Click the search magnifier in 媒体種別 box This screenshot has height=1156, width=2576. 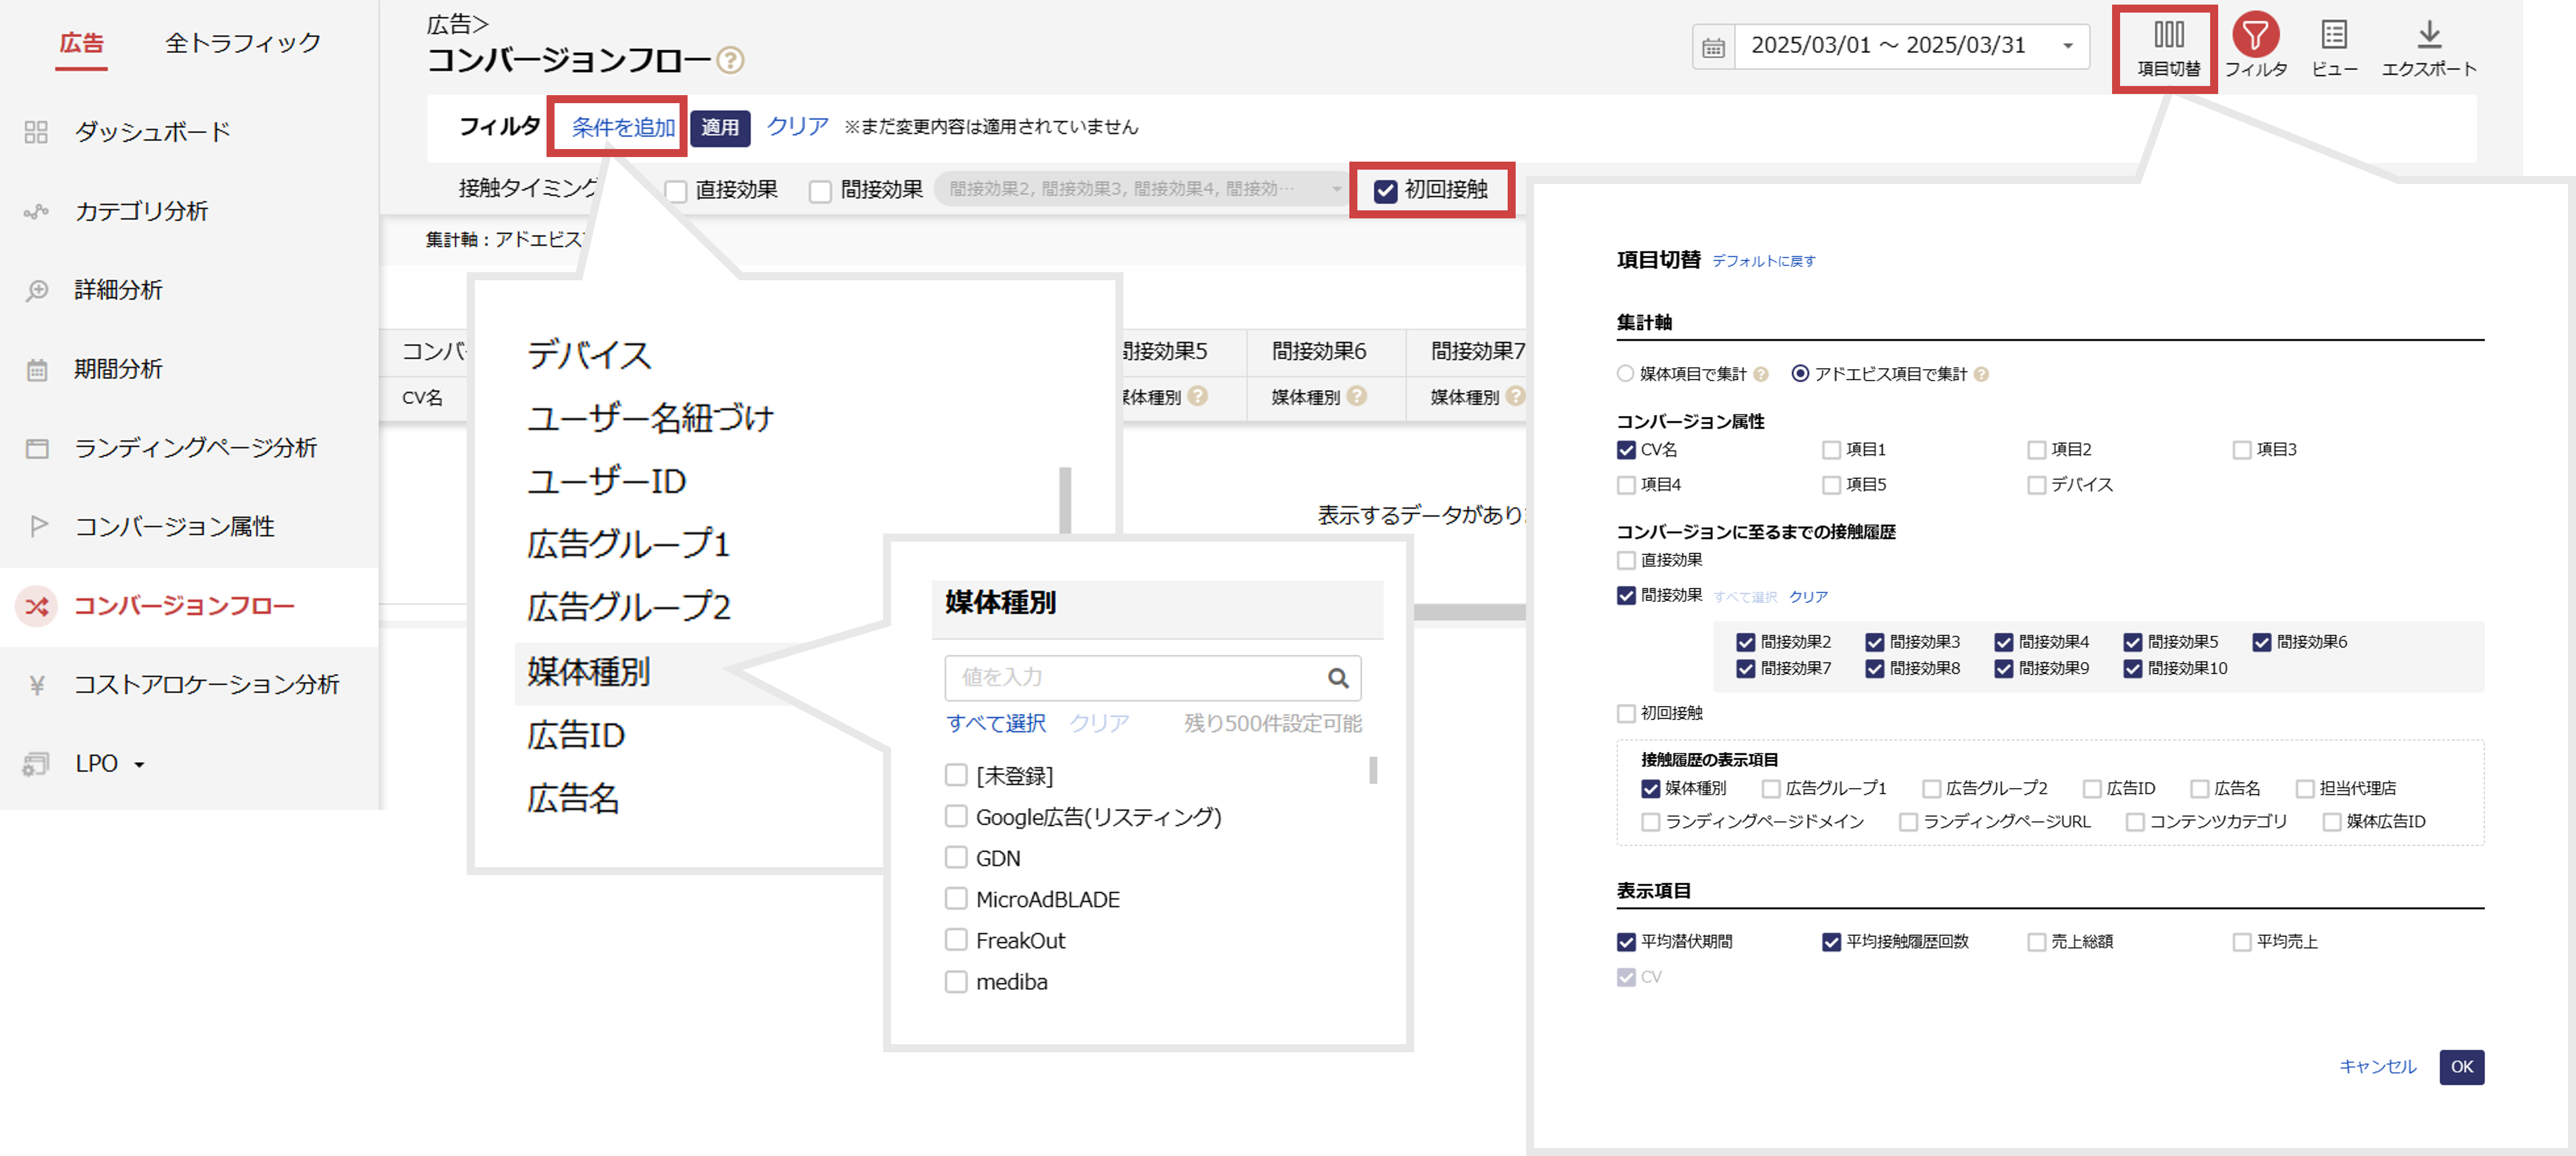tap(1337, 679)
